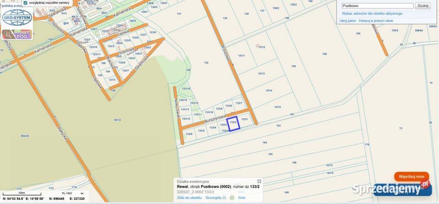Click parcel label 501/2 in the forest area
Viewport: 439px width, 204px height.
(118, 120)
